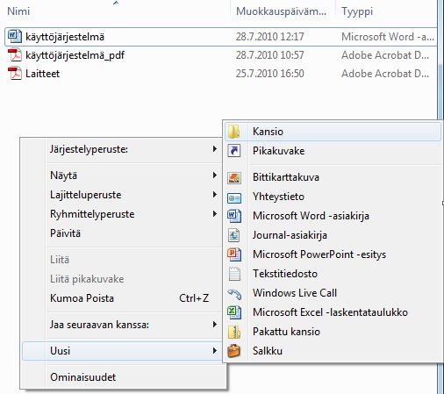Click the PowerPoint icon in the submenu

[234, 254]
